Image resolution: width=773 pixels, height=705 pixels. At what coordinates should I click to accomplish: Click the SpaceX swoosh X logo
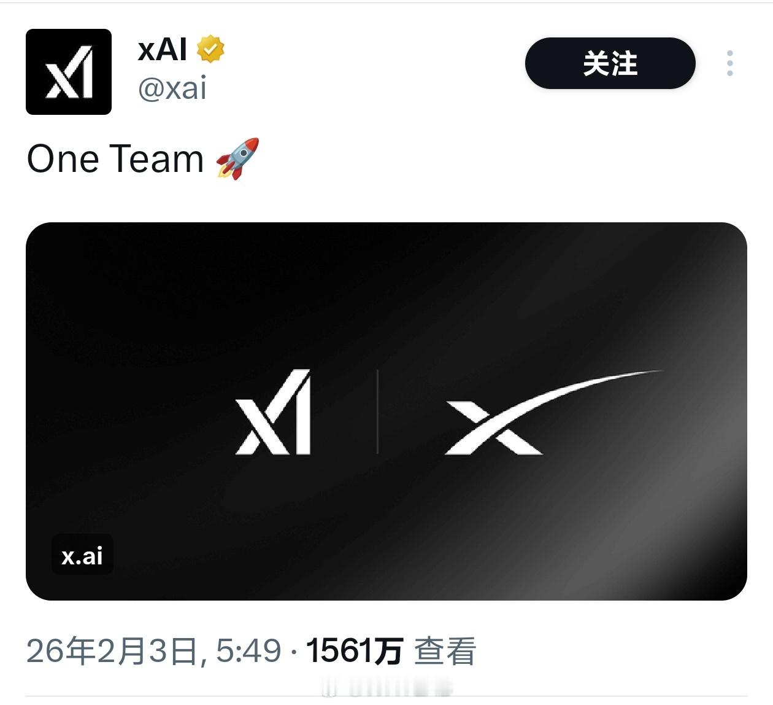click(x=552, y=412)
